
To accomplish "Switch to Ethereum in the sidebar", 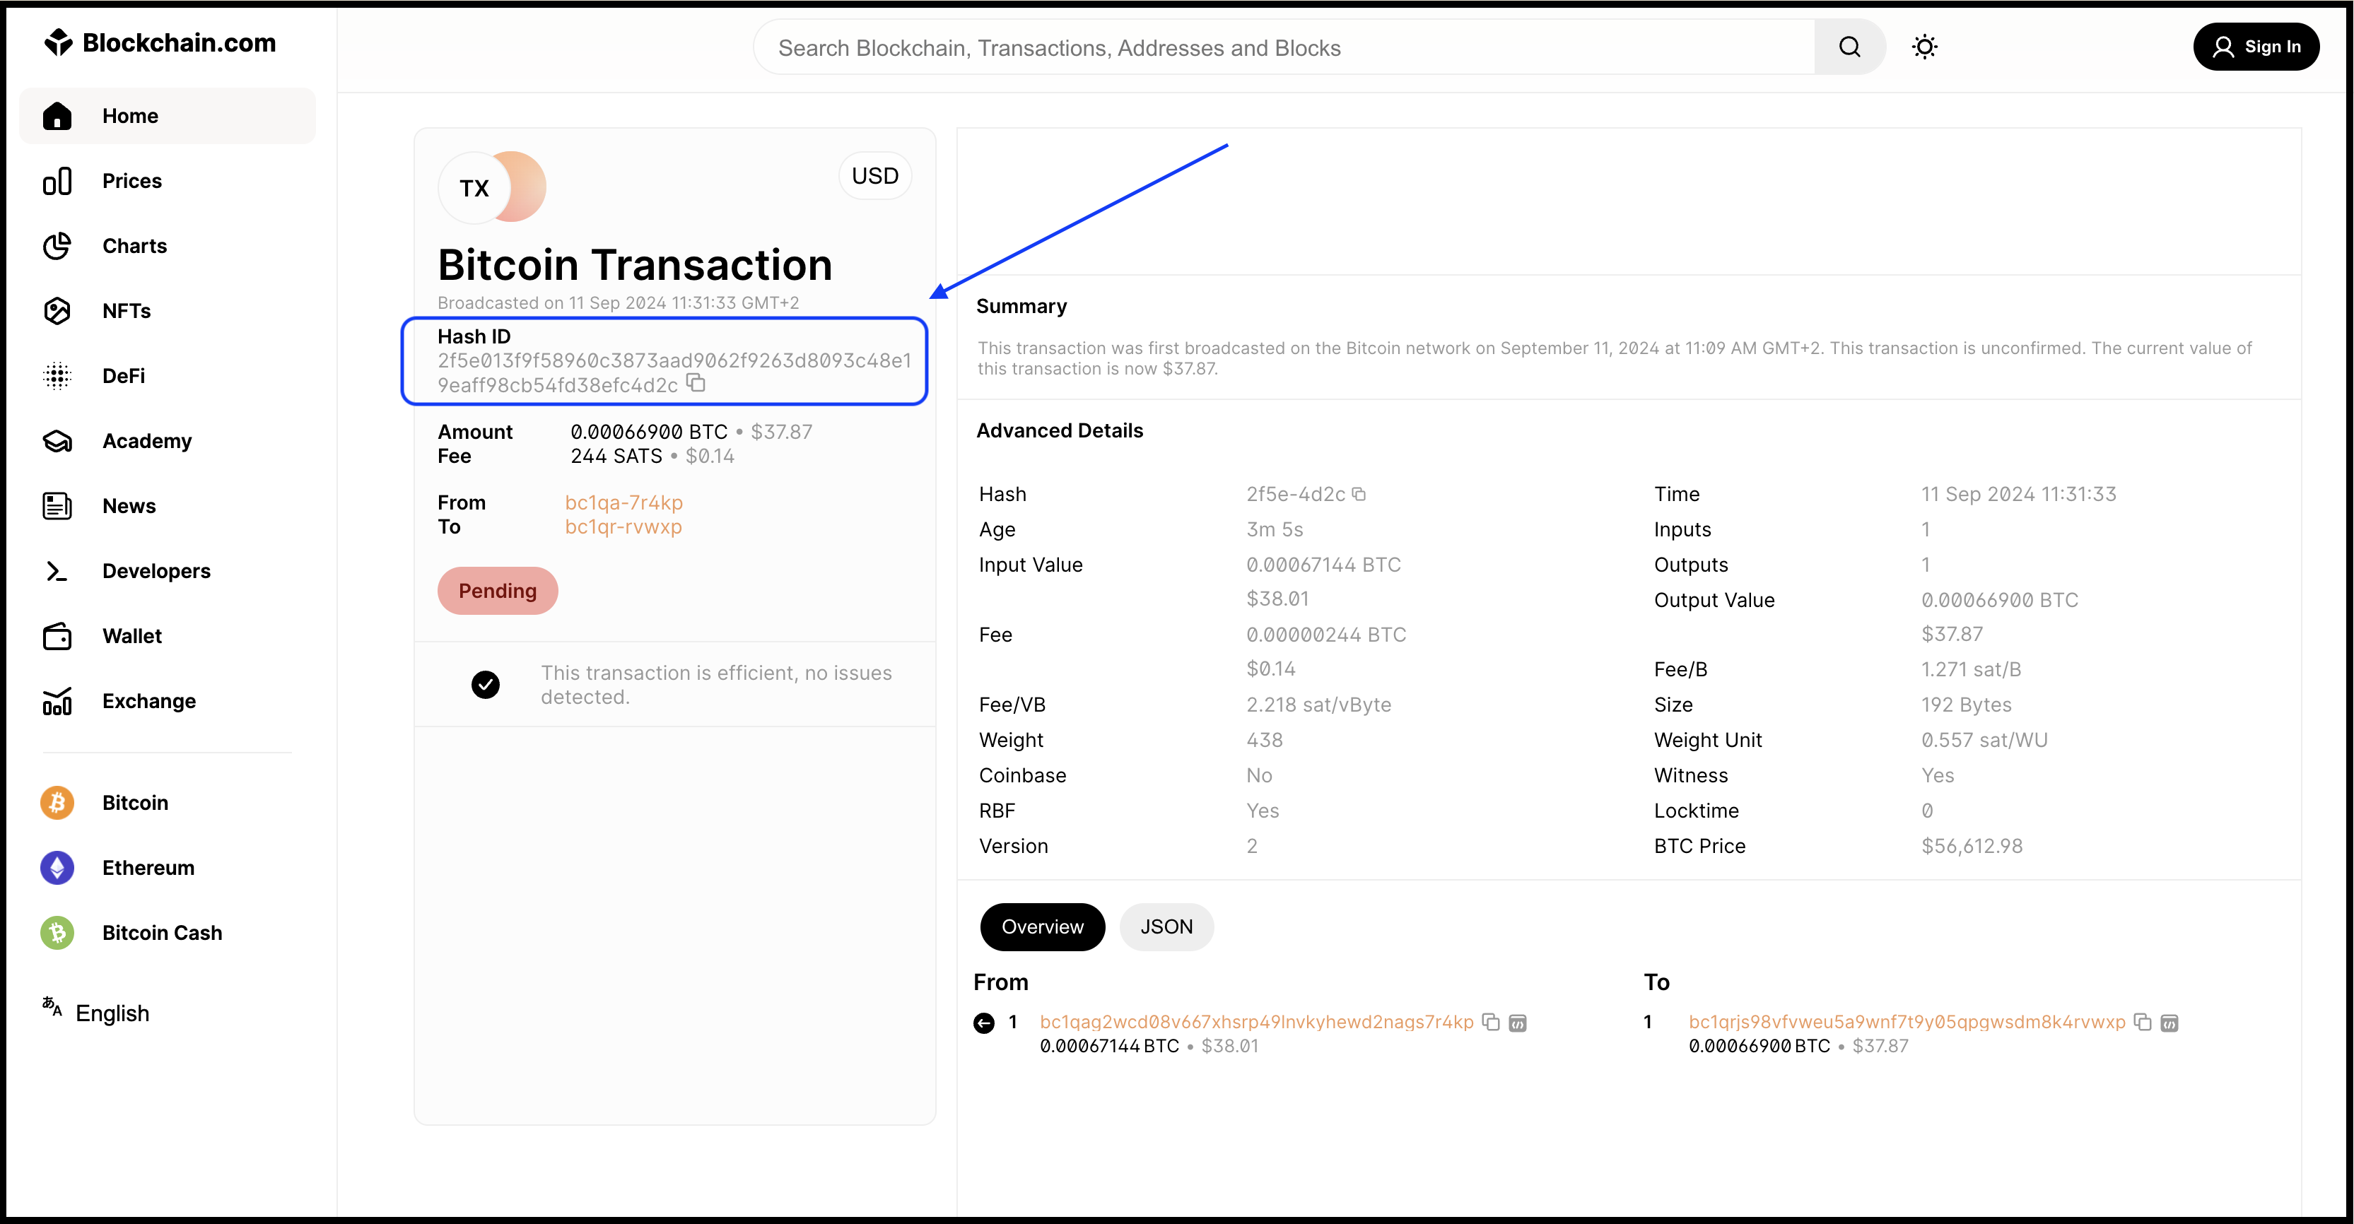I will (57, 868).
